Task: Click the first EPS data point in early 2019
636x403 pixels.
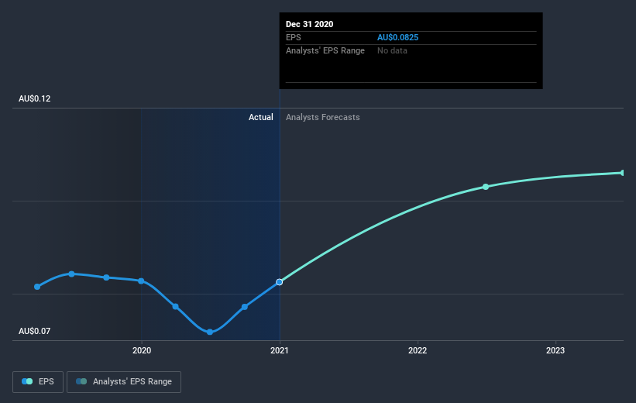Action: pyautogui.click(x=37, y=287)
